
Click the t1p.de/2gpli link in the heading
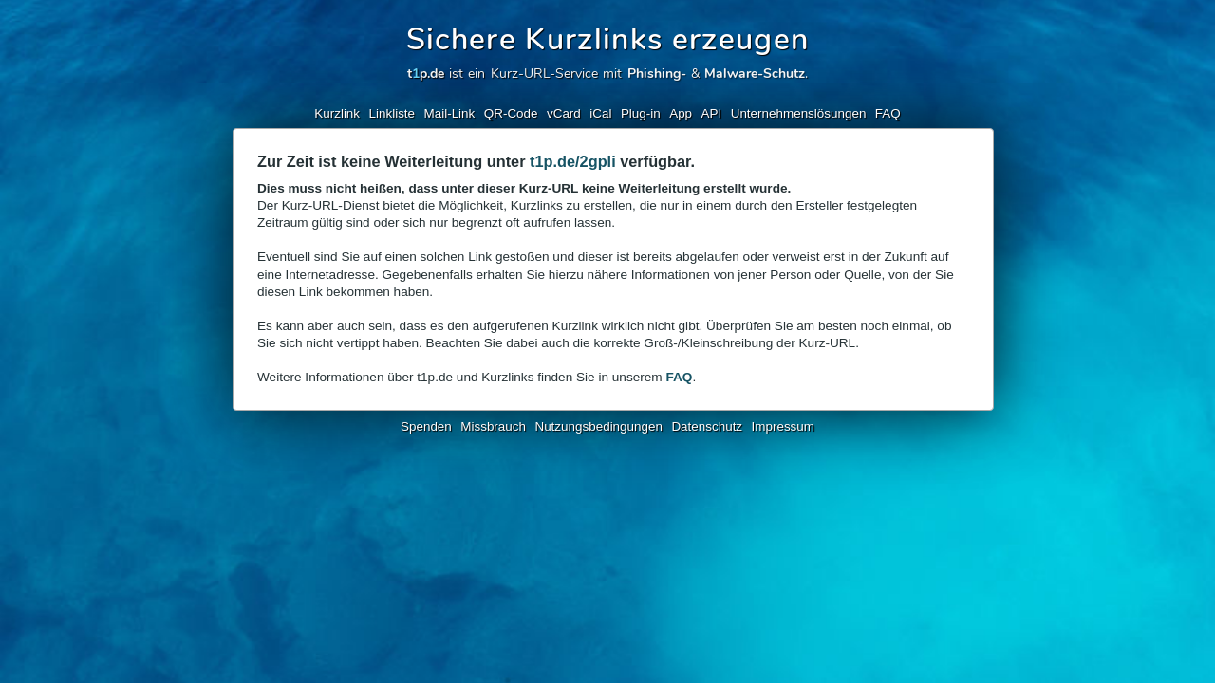pyautogui.click(x=572, y=162)
